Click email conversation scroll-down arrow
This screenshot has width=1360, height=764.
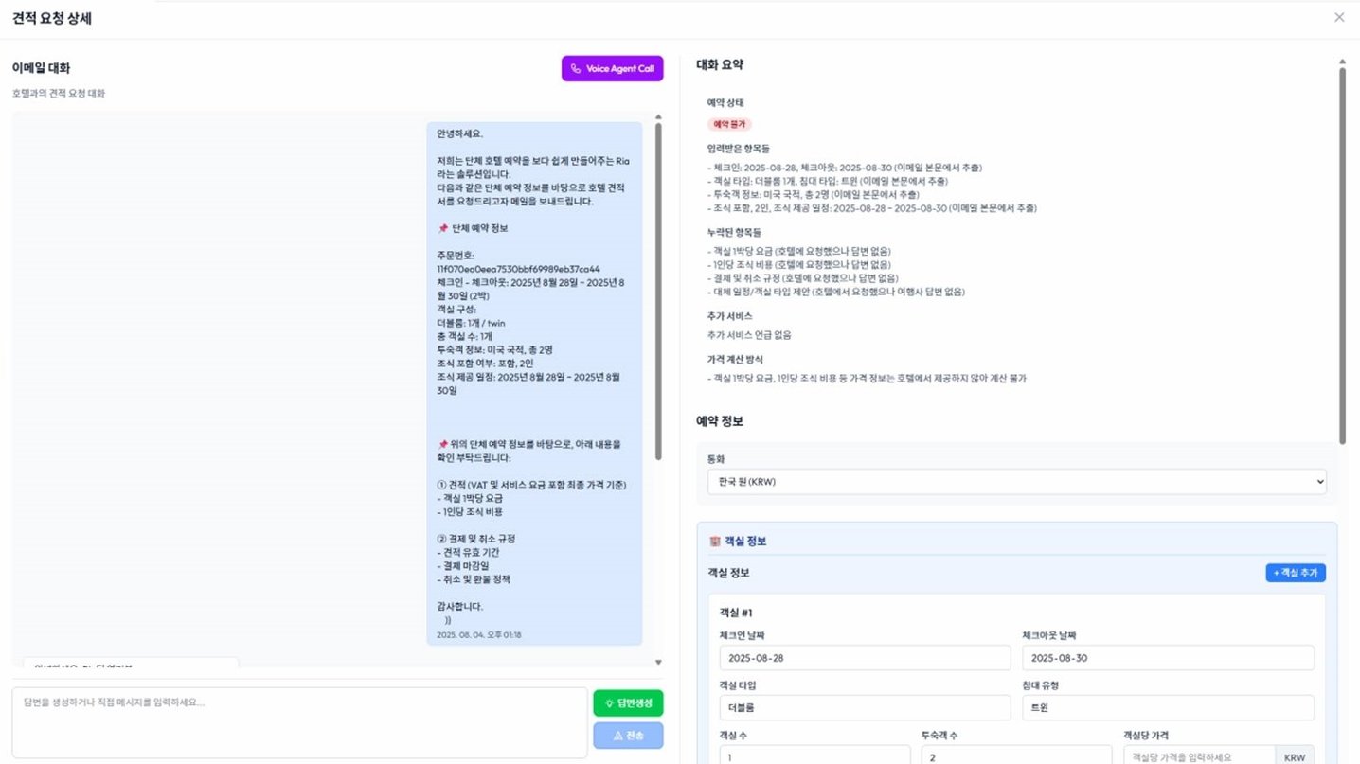coord(658,663)
